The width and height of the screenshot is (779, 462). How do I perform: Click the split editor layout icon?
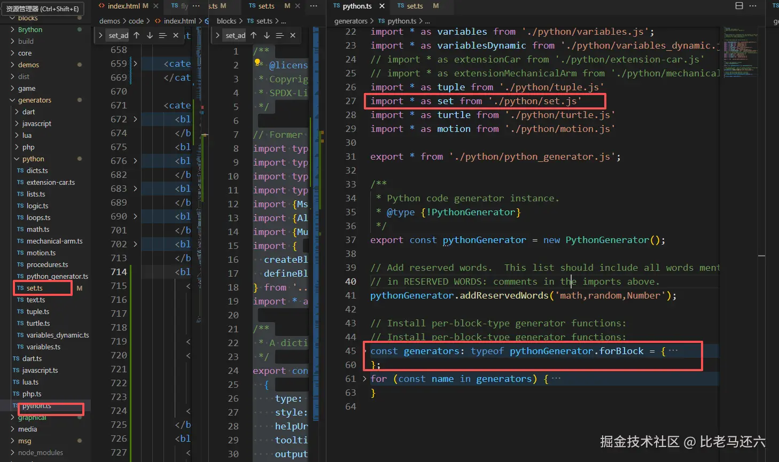(x=739, y=6)
